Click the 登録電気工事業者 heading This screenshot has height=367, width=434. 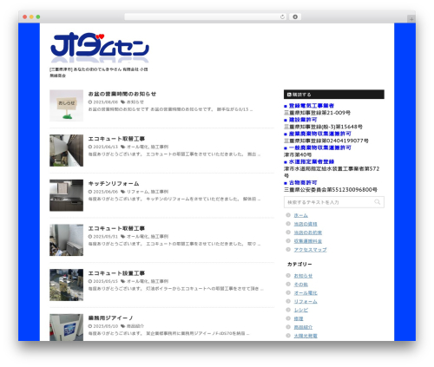312,106
